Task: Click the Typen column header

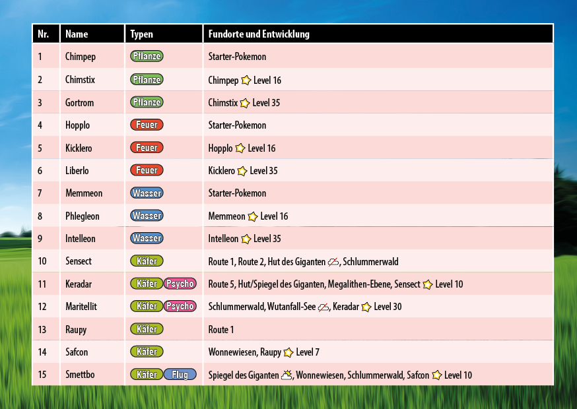Action: [142, 34]
